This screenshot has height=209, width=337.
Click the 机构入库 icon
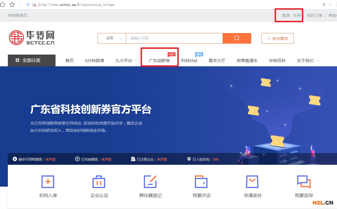48,182
